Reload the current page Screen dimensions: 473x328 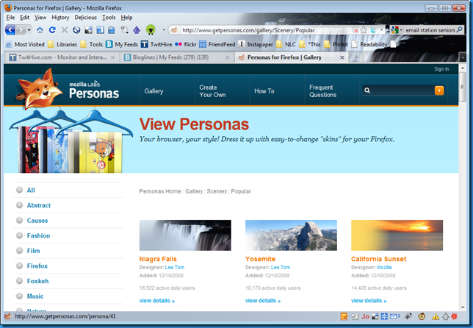(x=52, y=30)
